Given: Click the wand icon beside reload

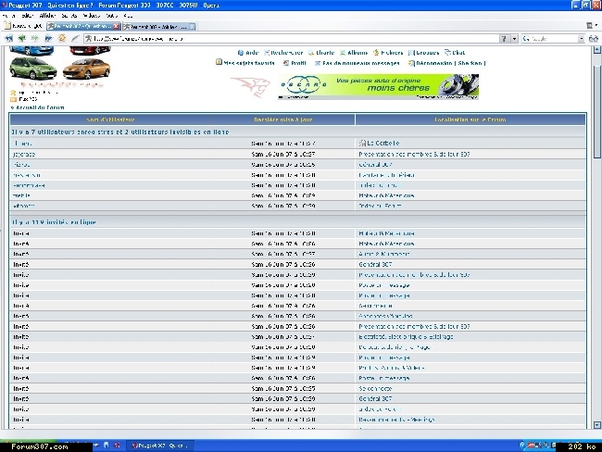Looking at the screenshot, I should point(75,38).
